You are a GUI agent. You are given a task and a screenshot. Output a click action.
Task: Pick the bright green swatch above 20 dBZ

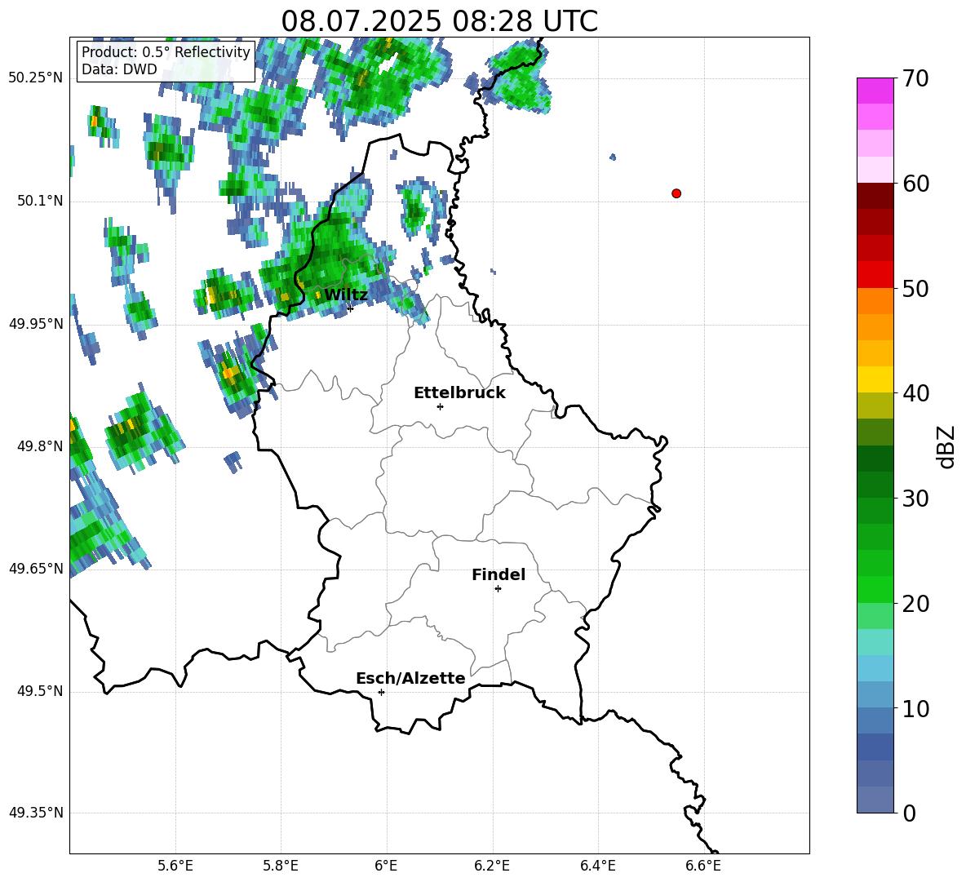click(x=875, y=589)
